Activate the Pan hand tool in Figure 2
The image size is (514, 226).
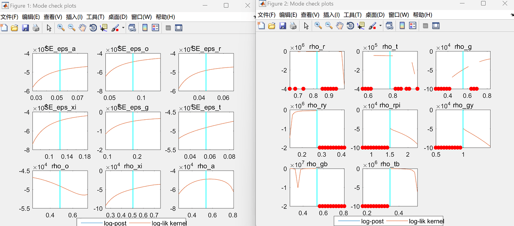(339, 26)
